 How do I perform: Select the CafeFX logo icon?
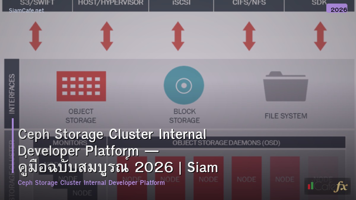click(x=328, y=186)
